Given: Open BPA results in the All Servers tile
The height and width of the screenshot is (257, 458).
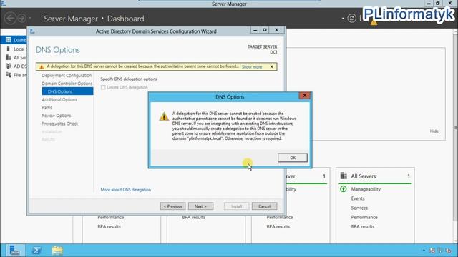Looking at the screenshot, I should (363, 226).
